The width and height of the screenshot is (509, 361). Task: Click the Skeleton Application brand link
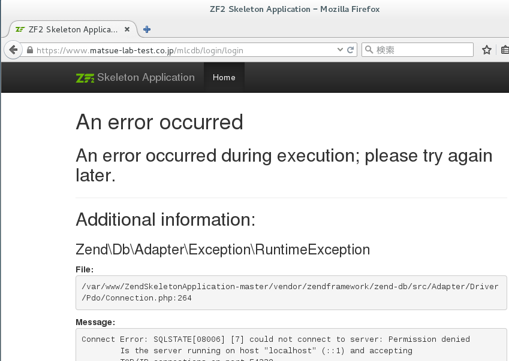coord(146,78)
